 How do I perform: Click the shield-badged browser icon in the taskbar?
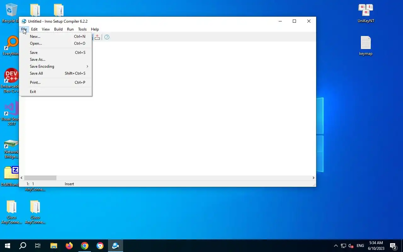coord(100,246)
